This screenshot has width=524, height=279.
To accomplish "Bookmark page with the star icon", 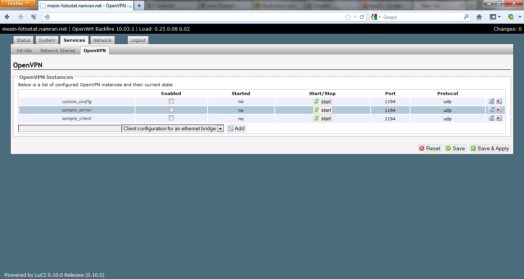I will [x=348, y=17].
